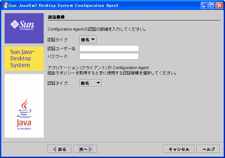Click the title bar application icon
The height and width of the screenshot is (158, 225).
5,5
